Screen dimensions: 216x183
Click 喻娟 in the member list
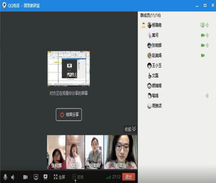pos(155,96)
